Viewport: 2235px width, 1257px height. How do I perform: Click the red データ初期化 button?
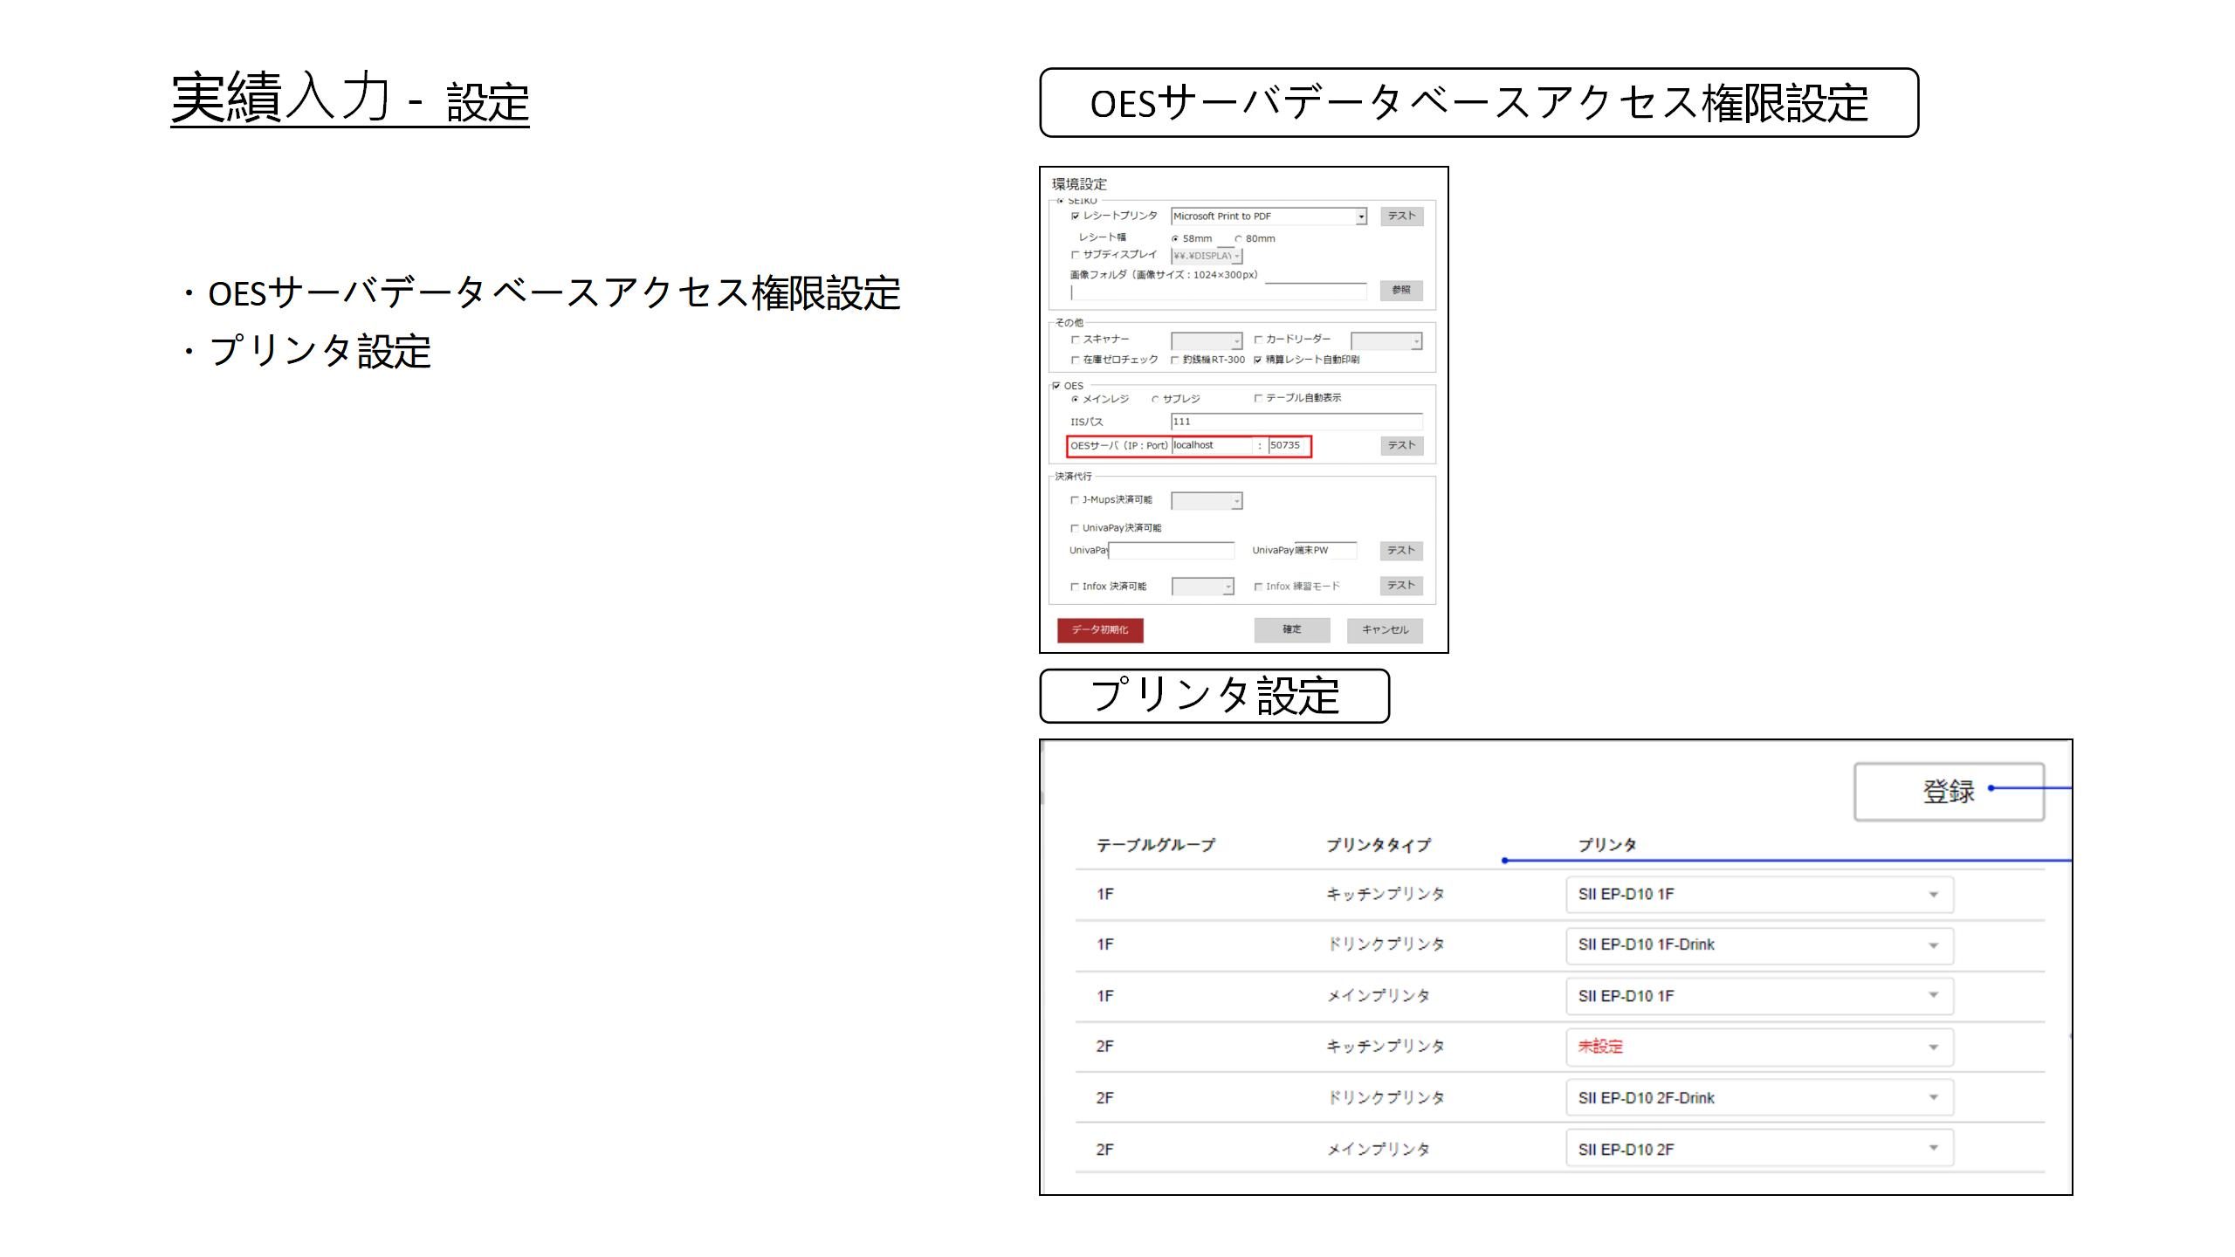[1100, 629]
